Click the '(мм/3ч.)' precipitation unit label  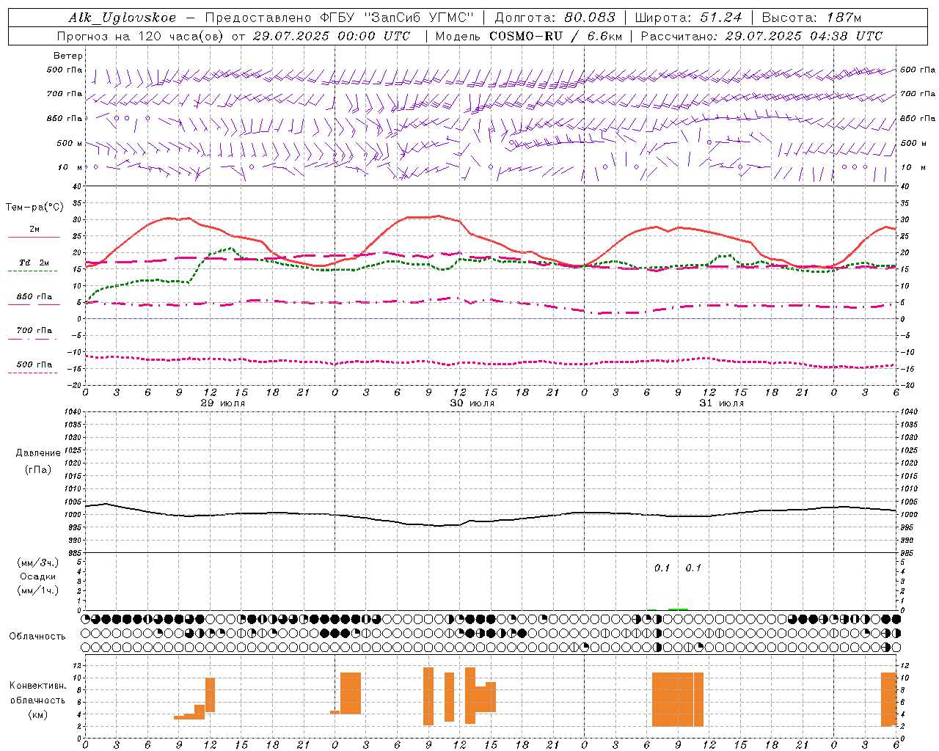pyautogui.click(x=38, y=563)
